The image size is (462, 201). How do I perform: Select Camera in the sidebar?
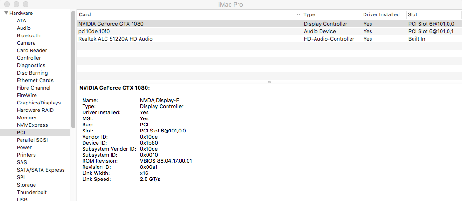tap(27, 43)
